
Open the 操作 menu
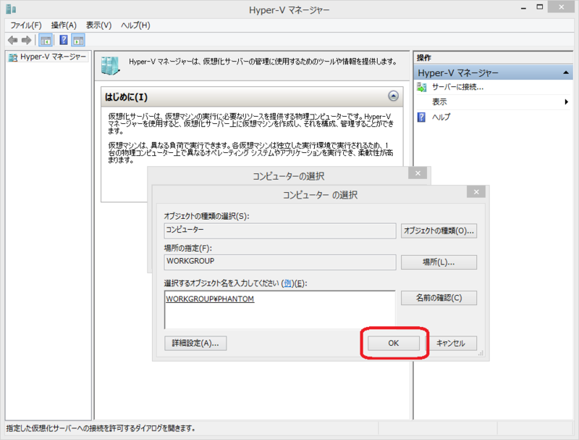[62, 25]
